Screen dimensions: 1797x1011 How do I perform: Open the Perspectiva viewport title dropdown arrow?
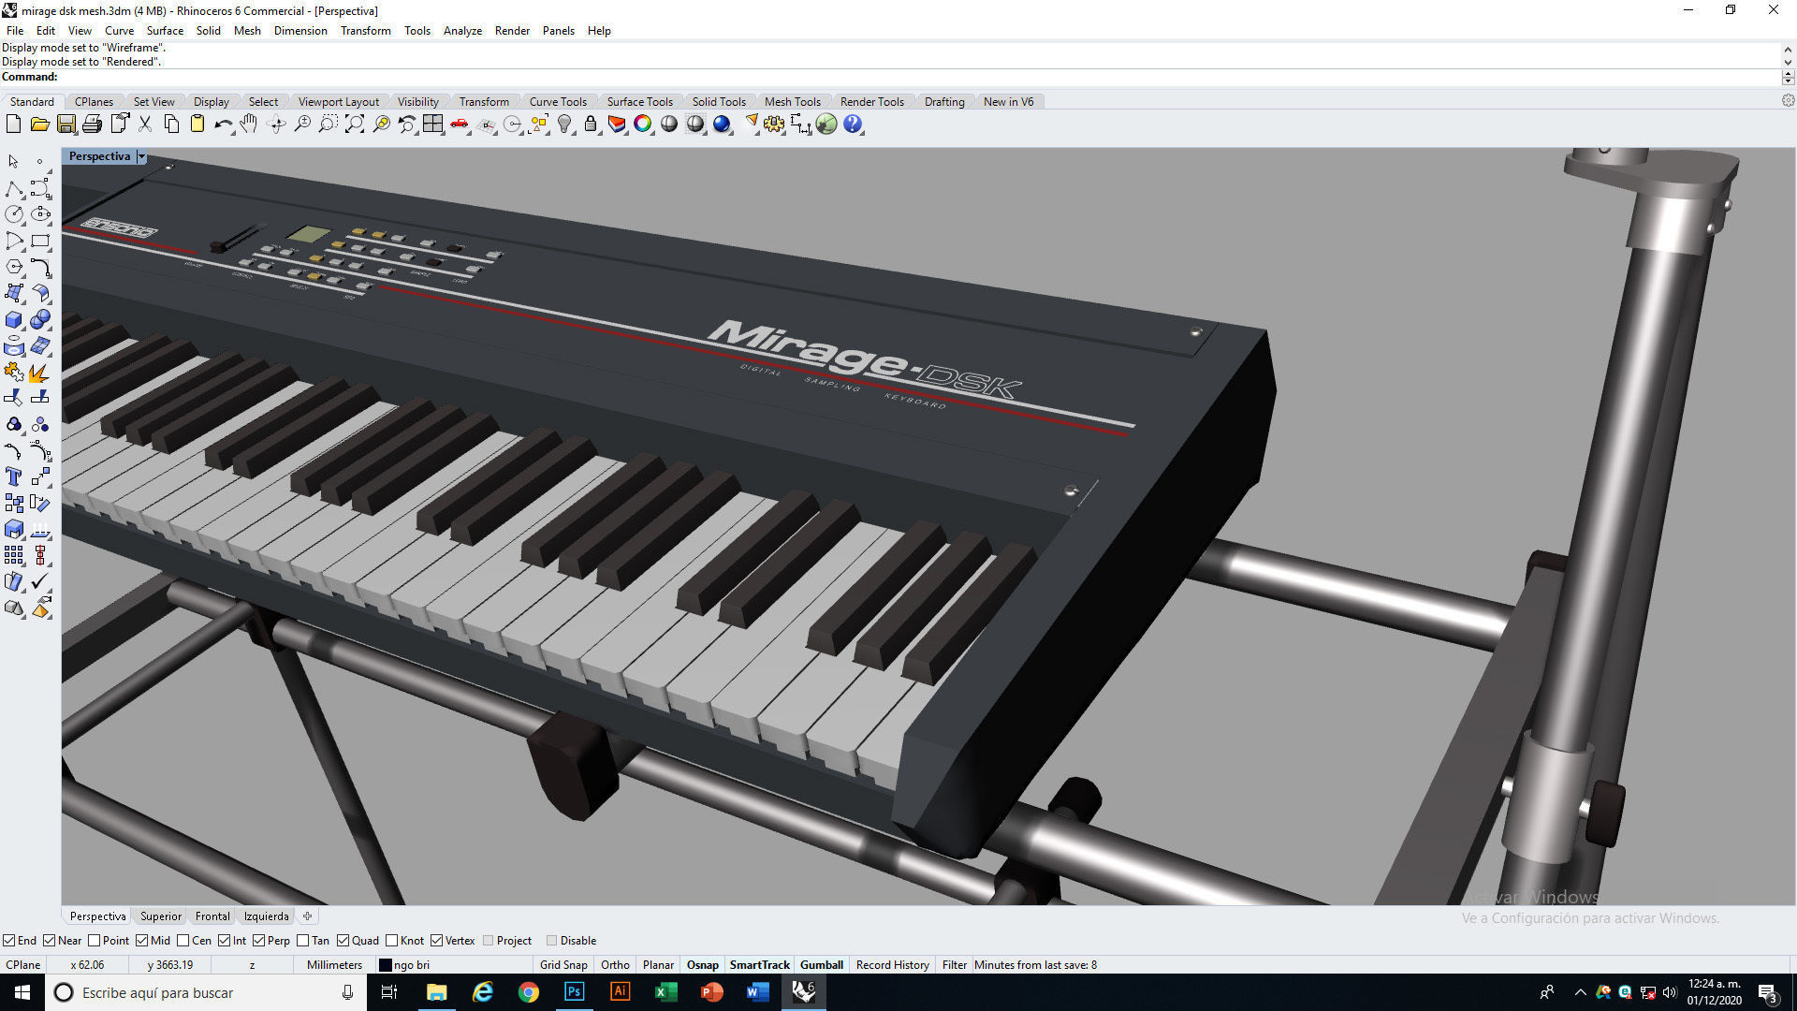[x=141, y=156]
